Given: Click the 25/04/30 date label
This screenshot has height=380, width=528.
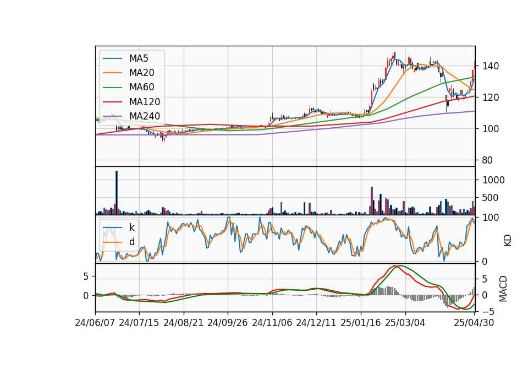Looking at the screenshot, I should pyautogui.click(x=474, y=323).
